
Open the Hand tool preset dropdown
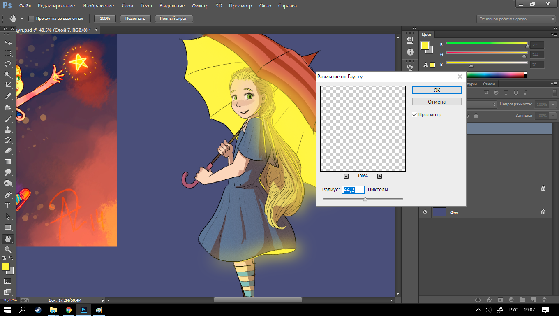pos(21,19)
